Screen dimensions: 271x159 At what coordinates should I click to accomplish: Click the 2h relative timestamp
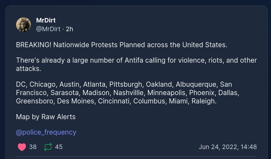[70, 29]
